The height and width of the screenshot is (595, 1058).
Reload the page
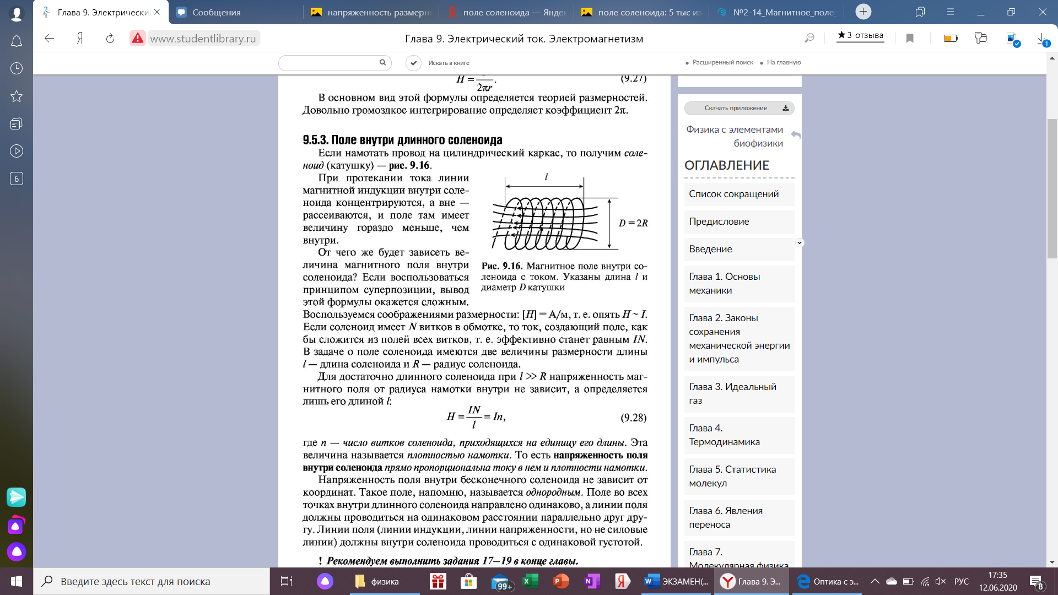[x=110, y=38]
